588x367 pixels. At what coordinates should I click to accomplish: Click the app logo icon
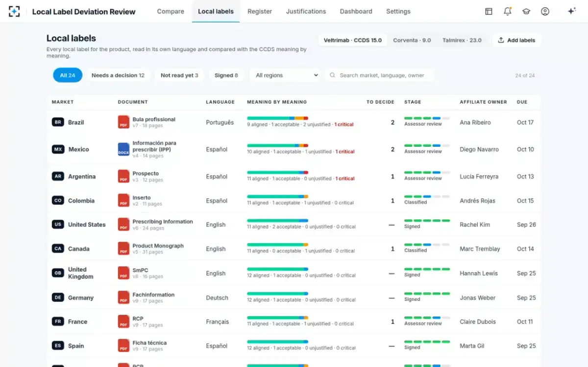click(x=15, y=11)
